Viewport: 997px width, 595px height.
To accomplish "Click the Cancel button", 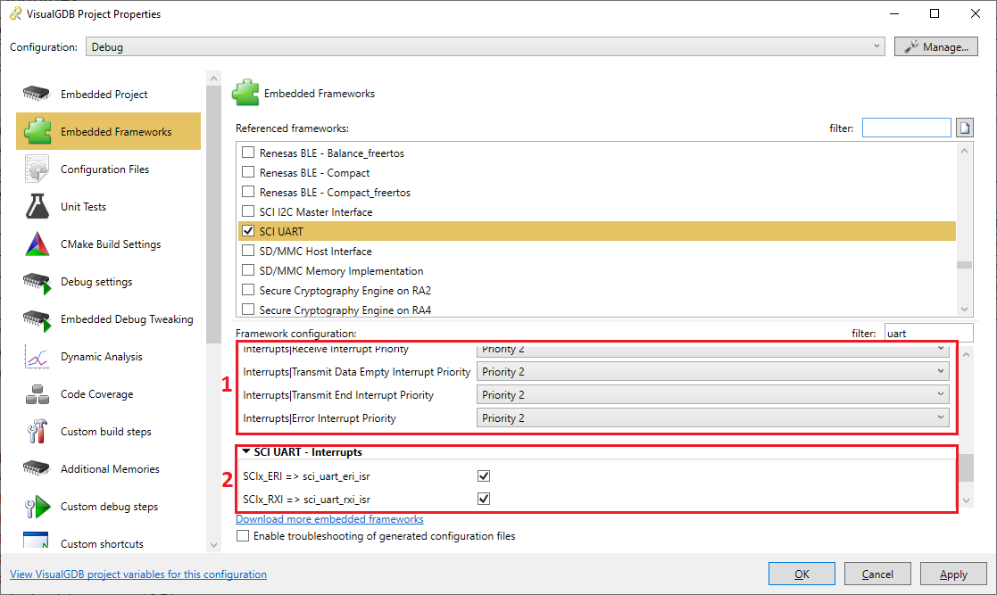I will 877,574.
